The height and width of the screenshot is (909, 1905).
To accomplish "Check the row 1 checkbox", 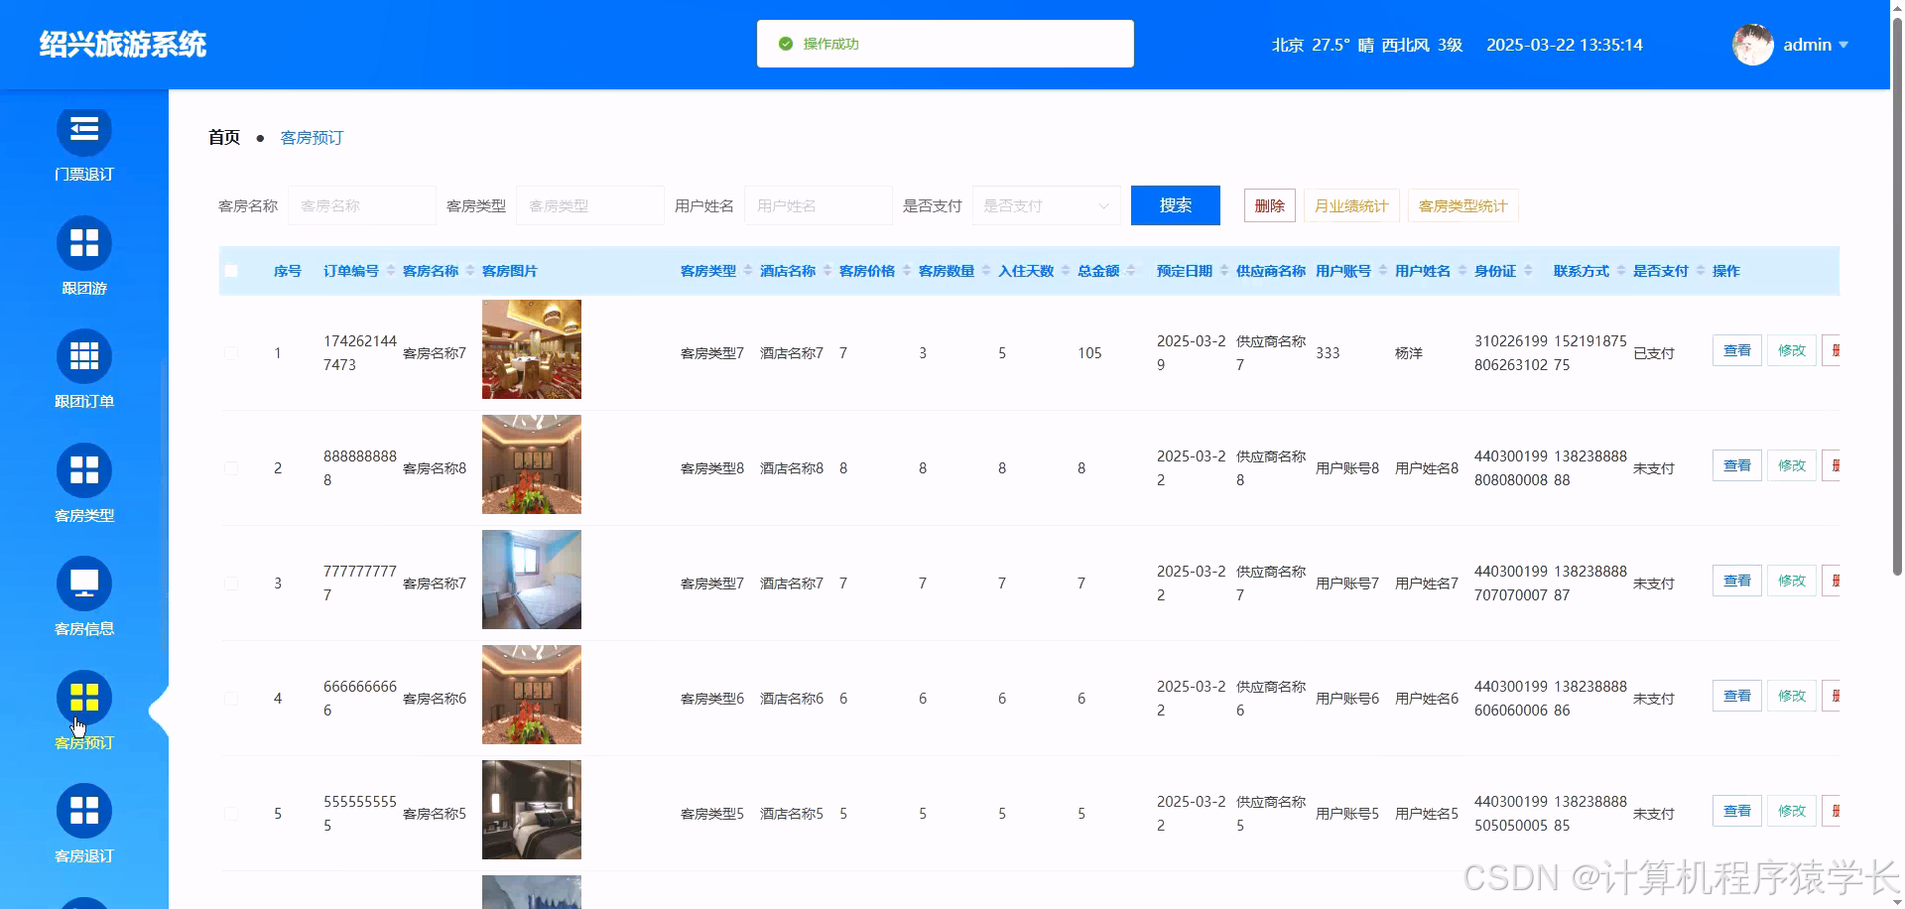I will pos(231,353).
